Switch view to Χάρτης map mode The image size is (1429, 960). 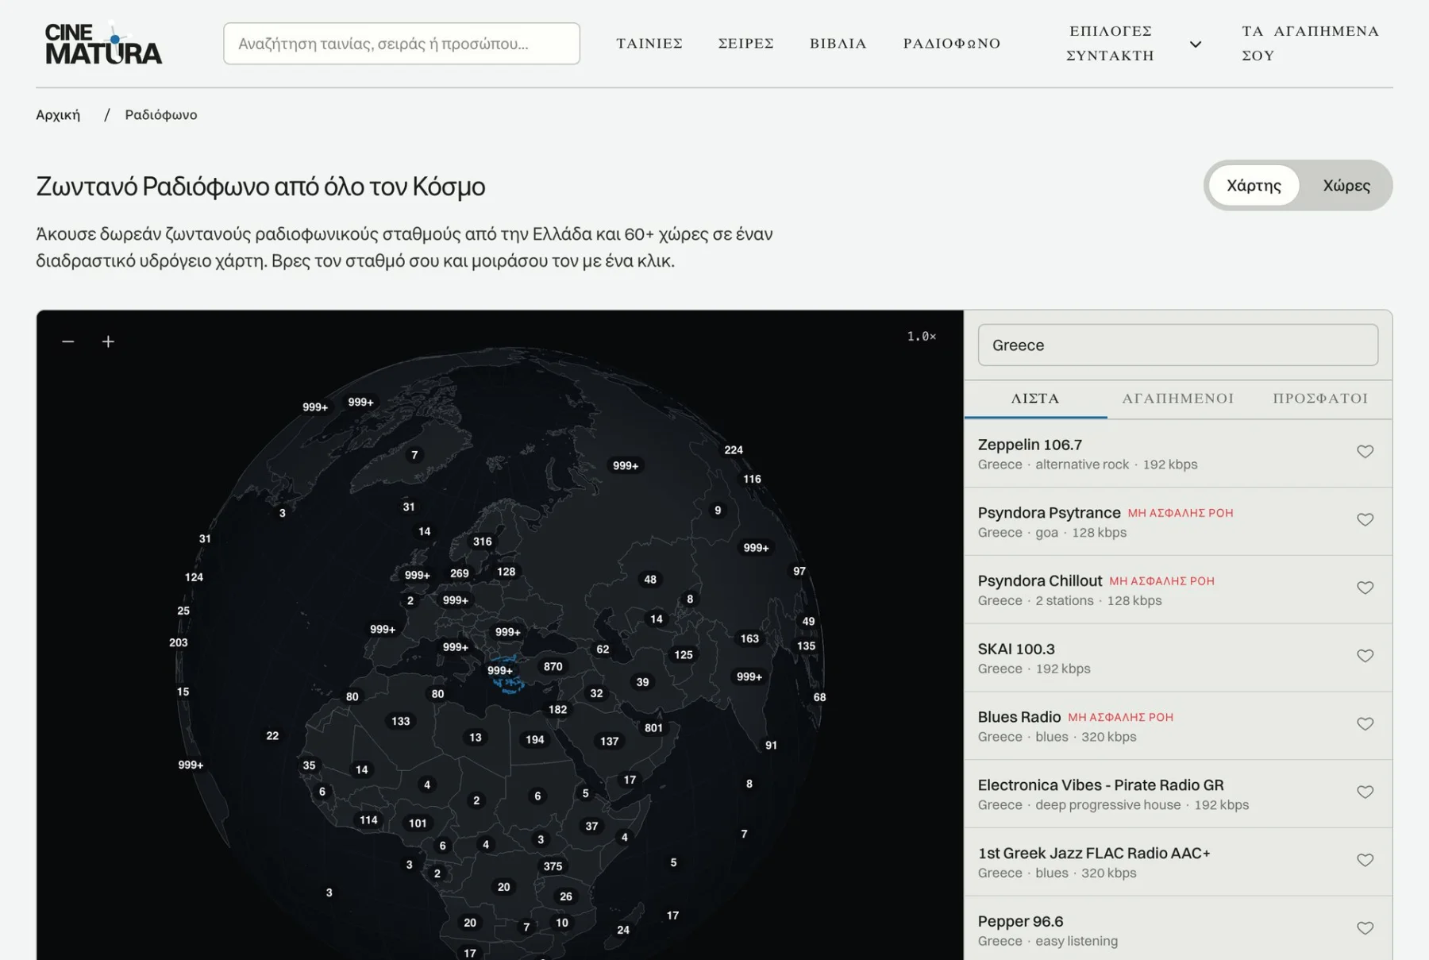tap(1254, 186)
